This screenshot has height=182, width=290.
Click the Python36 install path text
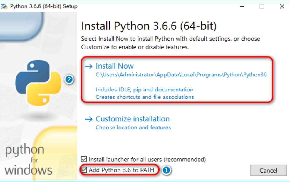[x=181, y=75]
